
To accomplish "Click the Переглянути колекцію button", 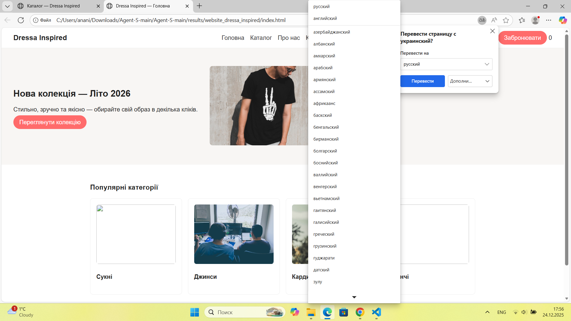I will click(x=50, y=122).
